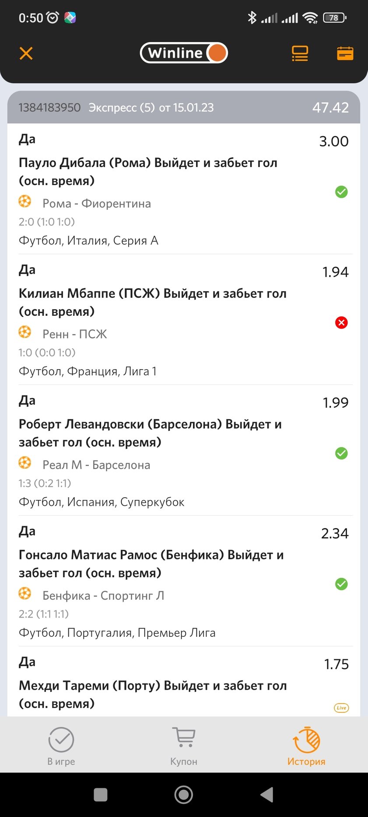Screen dimensions: 368x817
Task: Tap the Live badge on Taremi bet
Action: (x=341, y=708)
